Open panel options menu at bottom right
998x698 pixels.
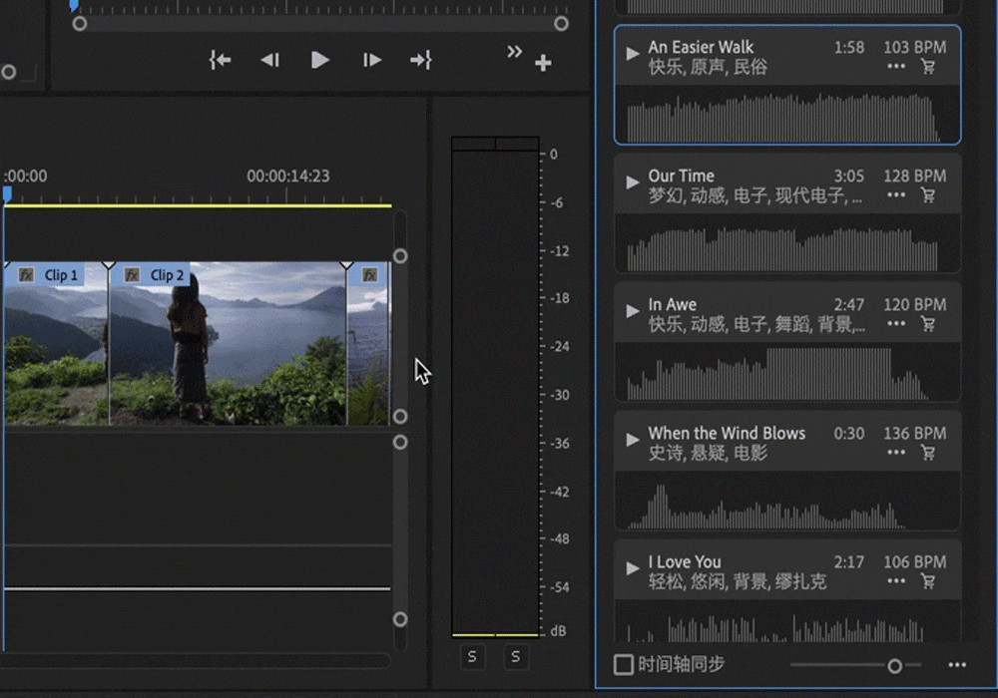[957, 665]
